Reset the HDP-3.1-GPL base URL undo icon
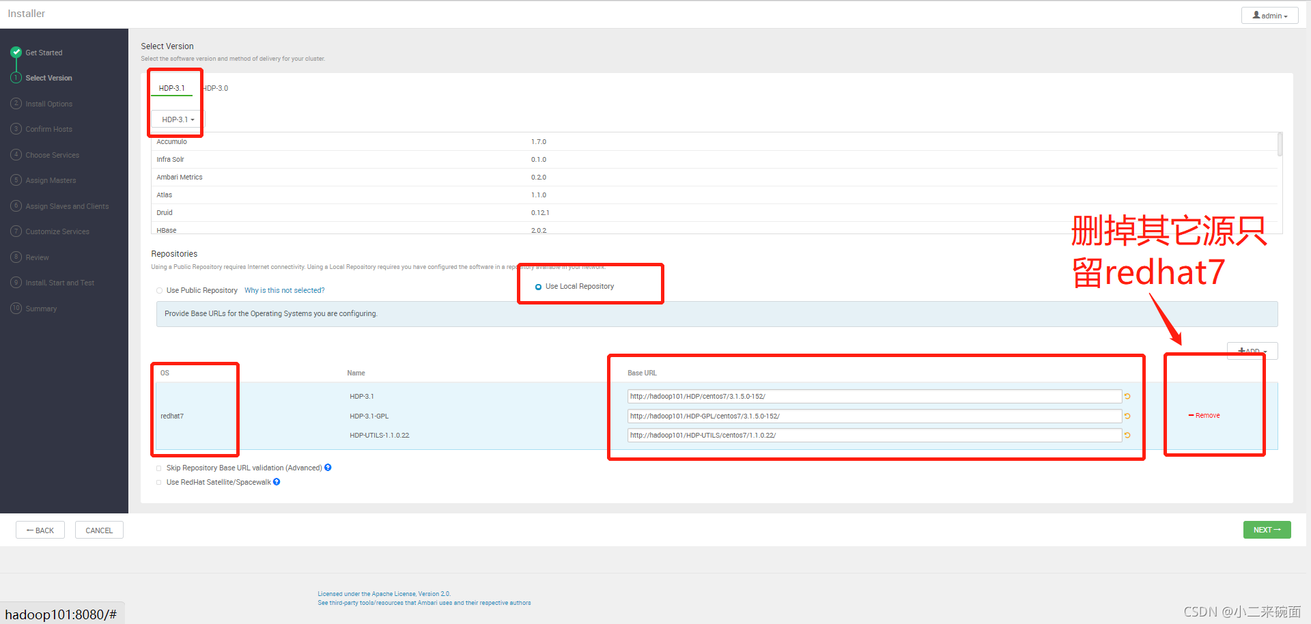This screenshot has height=624, width=1311. (1127, 416)
